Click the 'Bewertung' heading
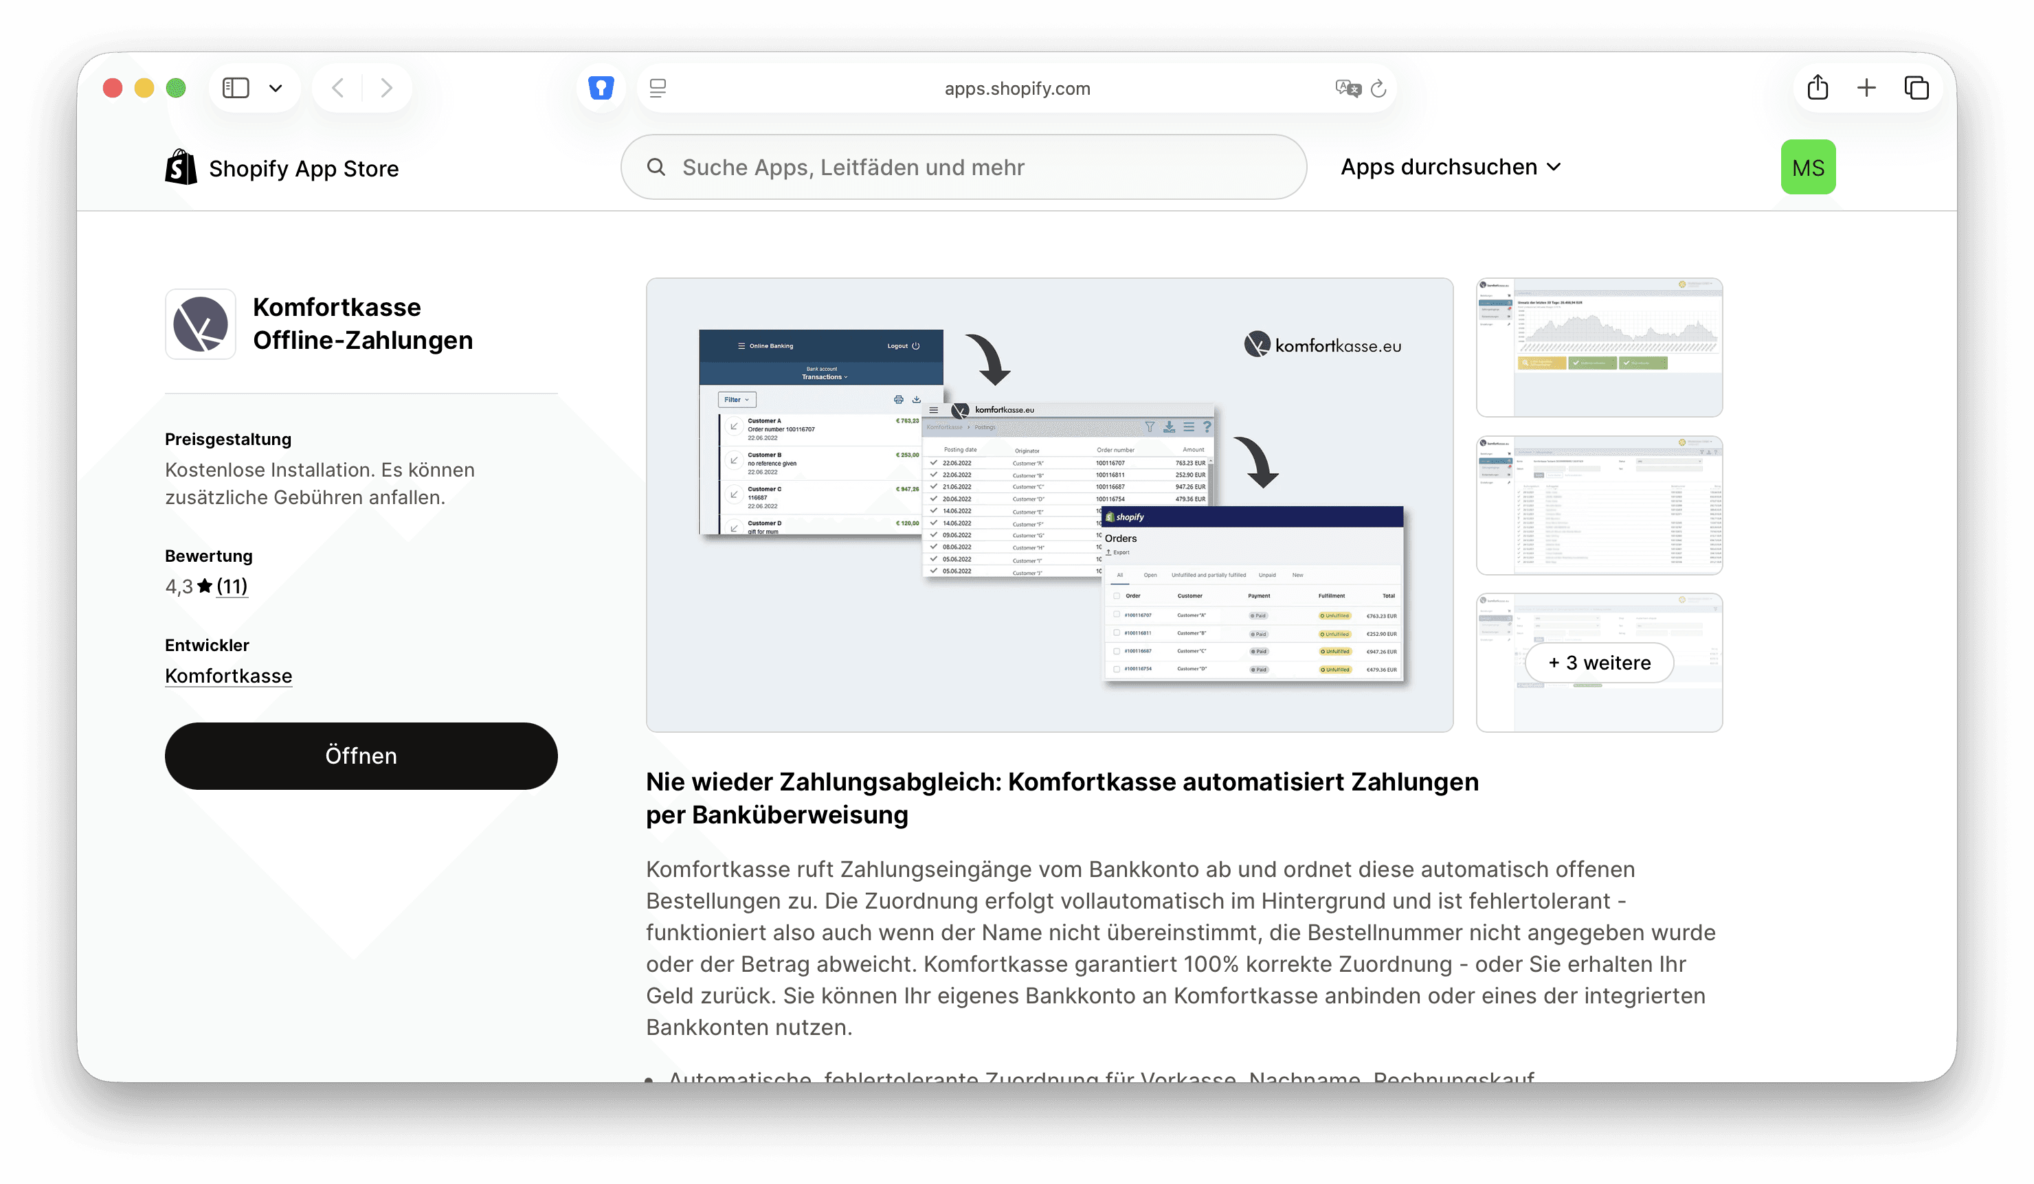Image resolution: width=2034 pixels, height=1184 pixels. [209, 556]
